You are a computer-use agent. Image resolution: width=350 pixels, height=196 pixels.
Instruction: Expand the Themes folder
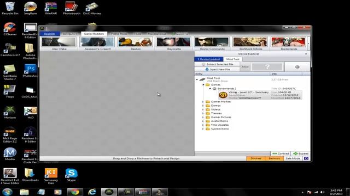pos(203,113)
